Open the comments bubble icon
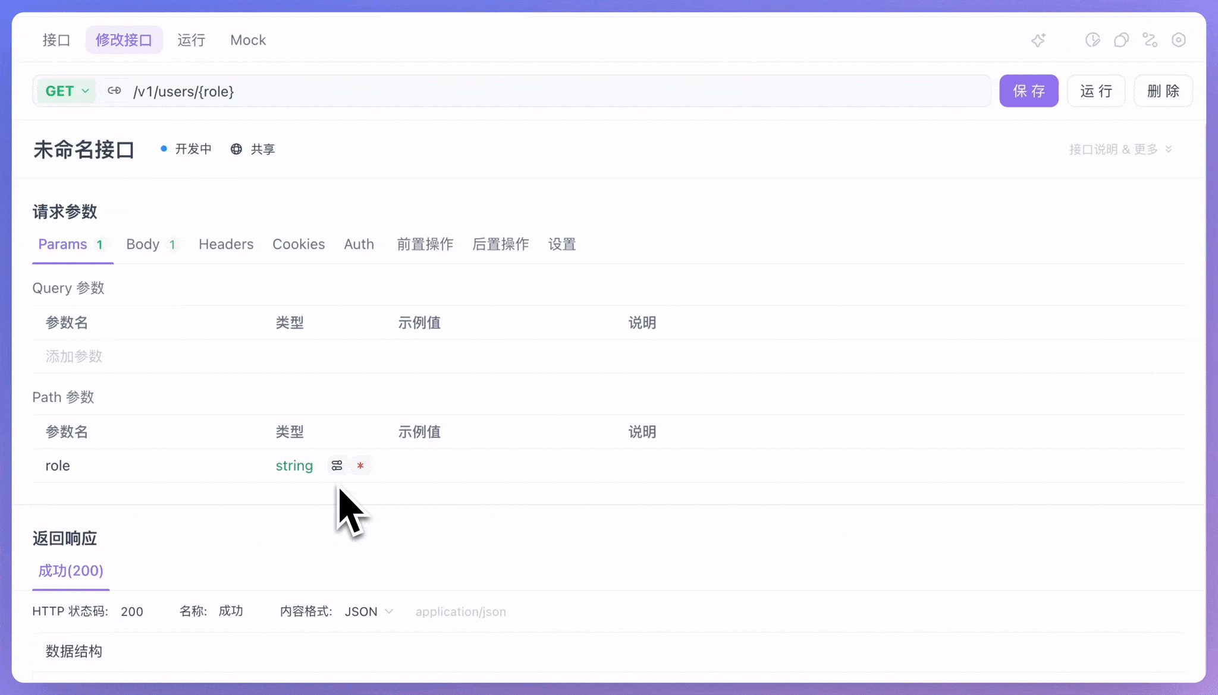The height and width of the screenshot is (695, 1218). (x=1121, y=40)
